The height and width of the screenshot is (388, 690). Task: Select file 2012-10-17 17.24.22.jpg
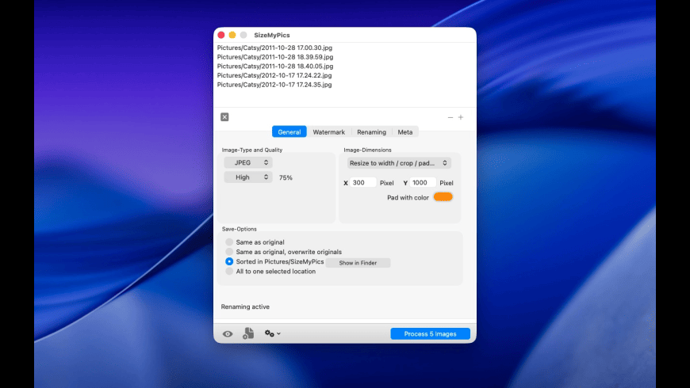point(274,75)
